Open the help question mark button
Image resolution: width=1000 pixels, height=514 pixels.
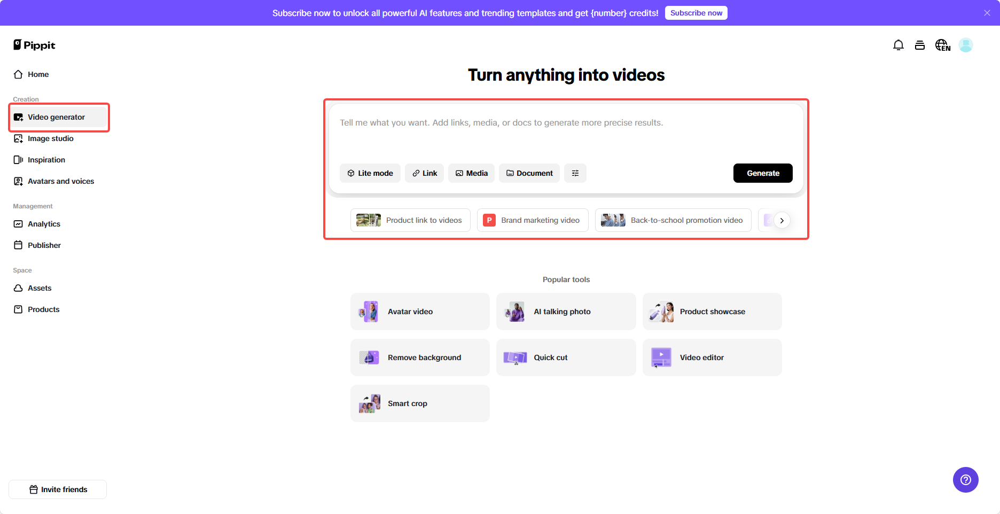[x=966, y=480]
